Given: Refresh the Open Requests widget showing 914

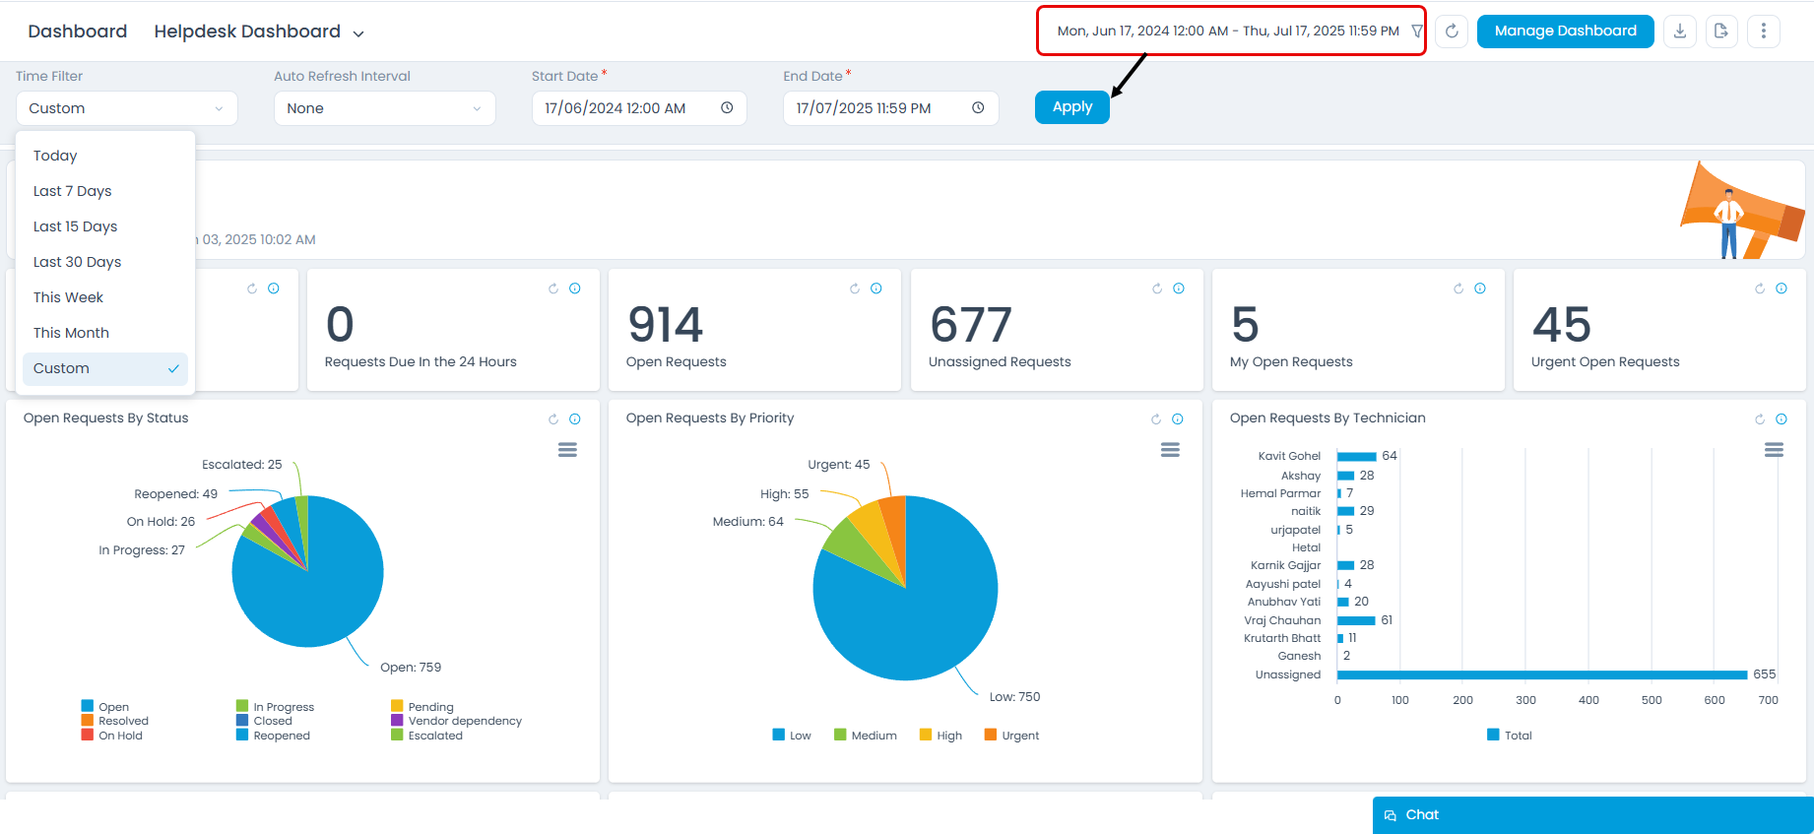Looking at the screenshot, I should pyautogui.click(x=855, y=289).
